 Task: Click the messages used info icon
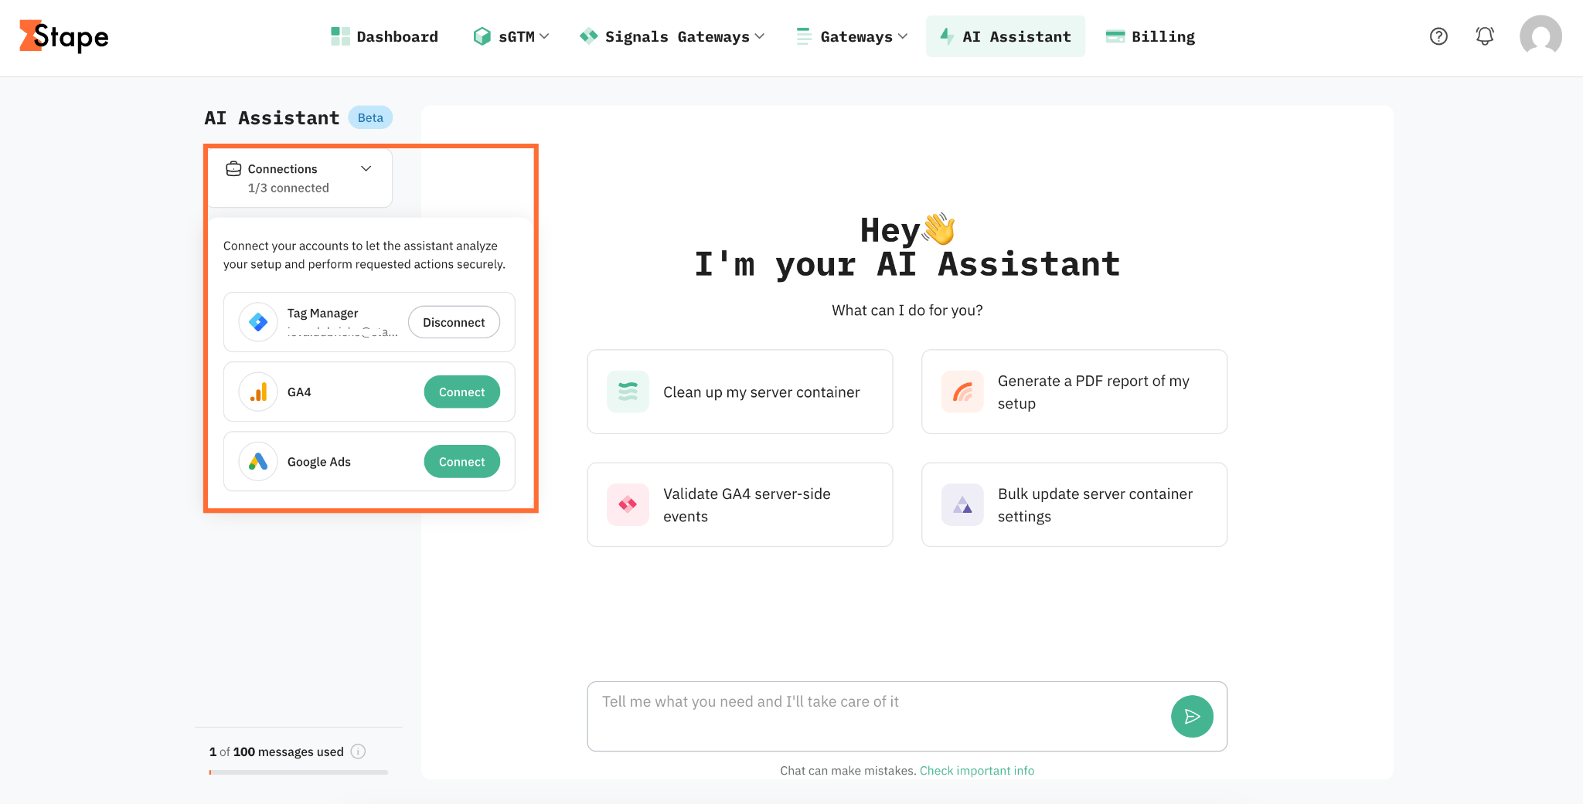click(x=358, y=751)
